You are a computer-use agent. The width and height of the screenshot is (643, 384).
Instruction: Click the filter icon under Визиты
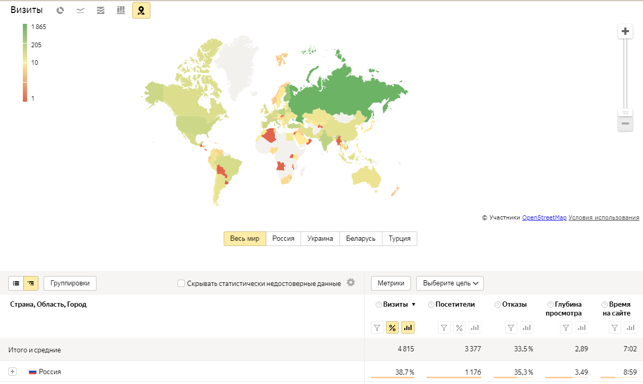tap(377, 327)
